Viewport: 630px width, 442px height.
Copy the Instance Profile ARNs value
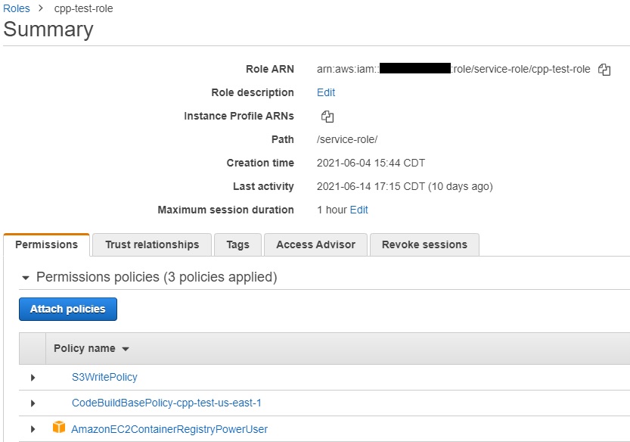(x=327, y=117)
